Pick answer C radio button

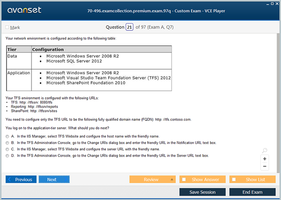7,149
